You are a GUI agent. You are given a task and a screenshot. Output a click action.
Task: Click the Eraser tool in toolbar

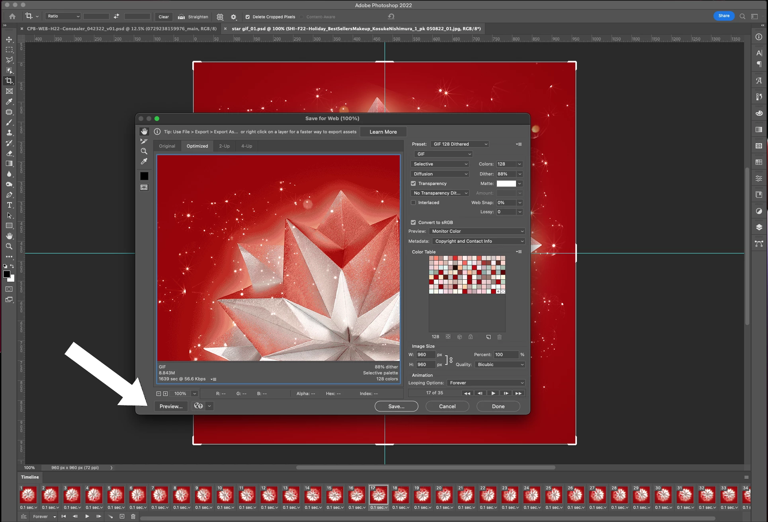9,153
